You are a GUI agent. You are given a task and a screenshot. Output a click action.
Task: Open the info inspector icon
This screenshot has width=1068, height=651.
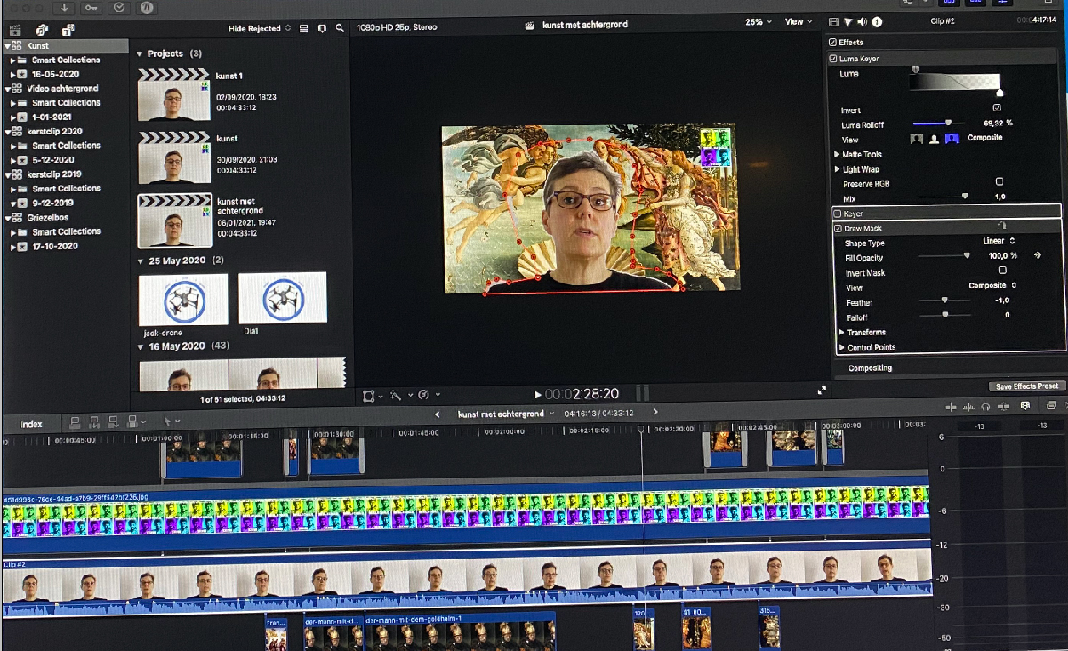(878, 22)
